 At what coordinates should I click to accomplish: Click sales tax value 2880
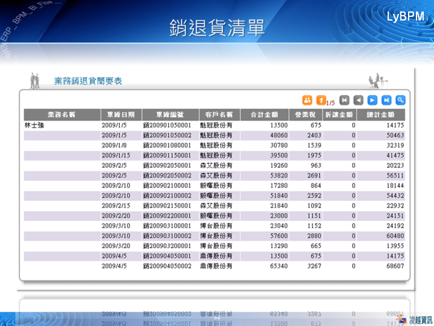[314, 236]
